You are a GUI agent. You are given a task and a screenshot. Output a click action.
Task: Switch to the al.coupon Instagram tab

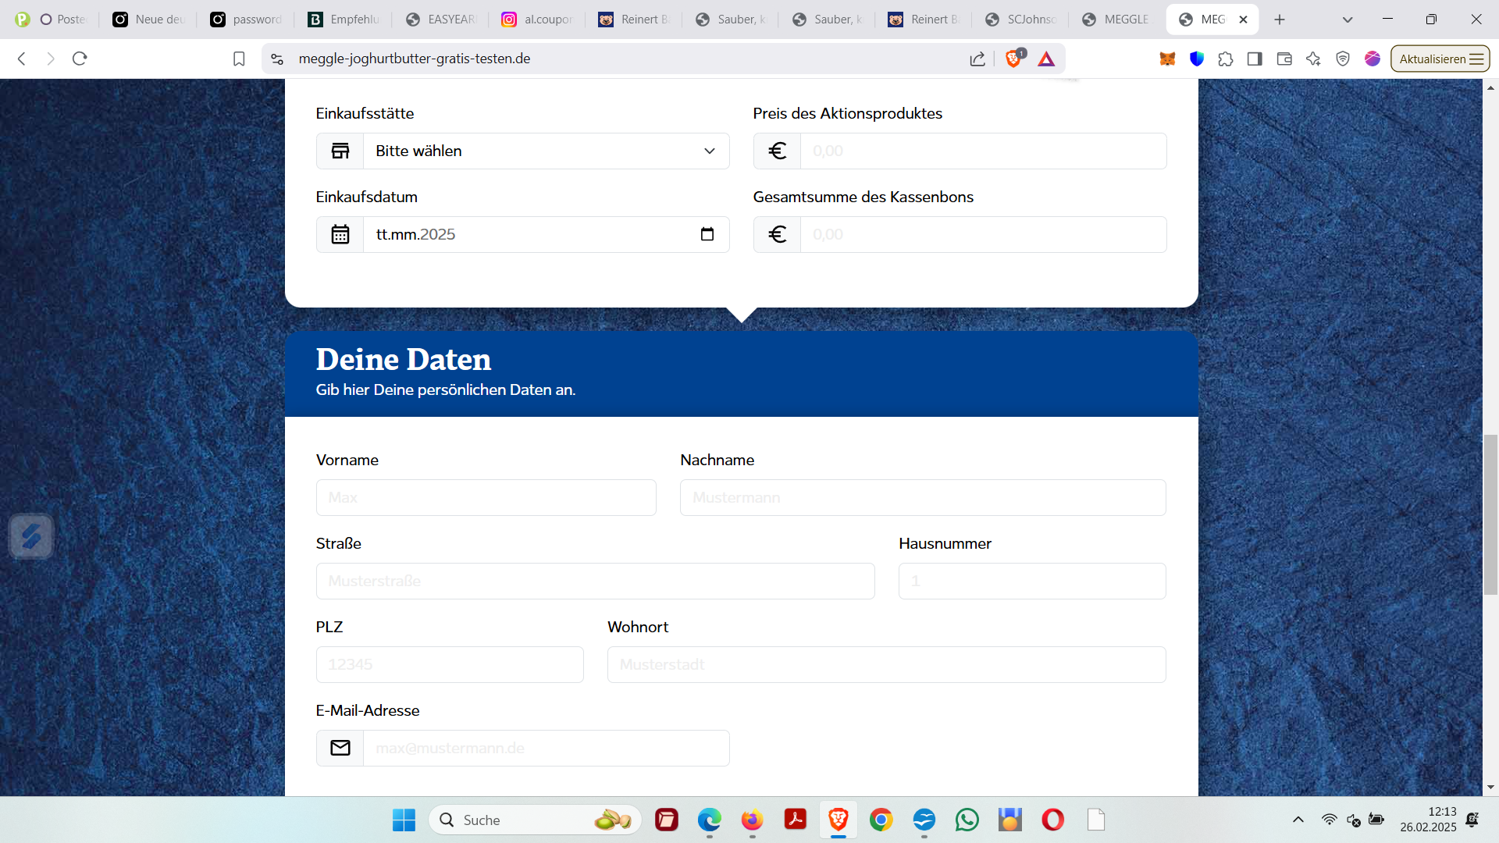537,20
